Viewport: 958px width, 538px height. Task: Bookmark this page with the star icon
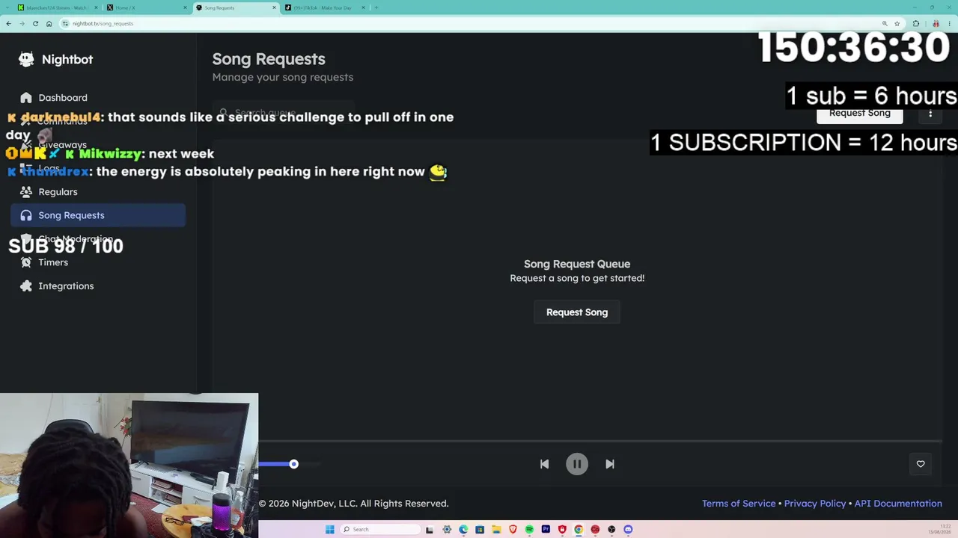(x=897, y=24)
